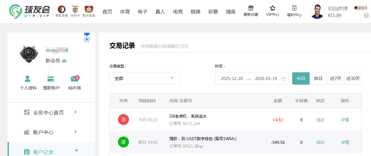Open 站内信 mail icon

tap(75, 79)
